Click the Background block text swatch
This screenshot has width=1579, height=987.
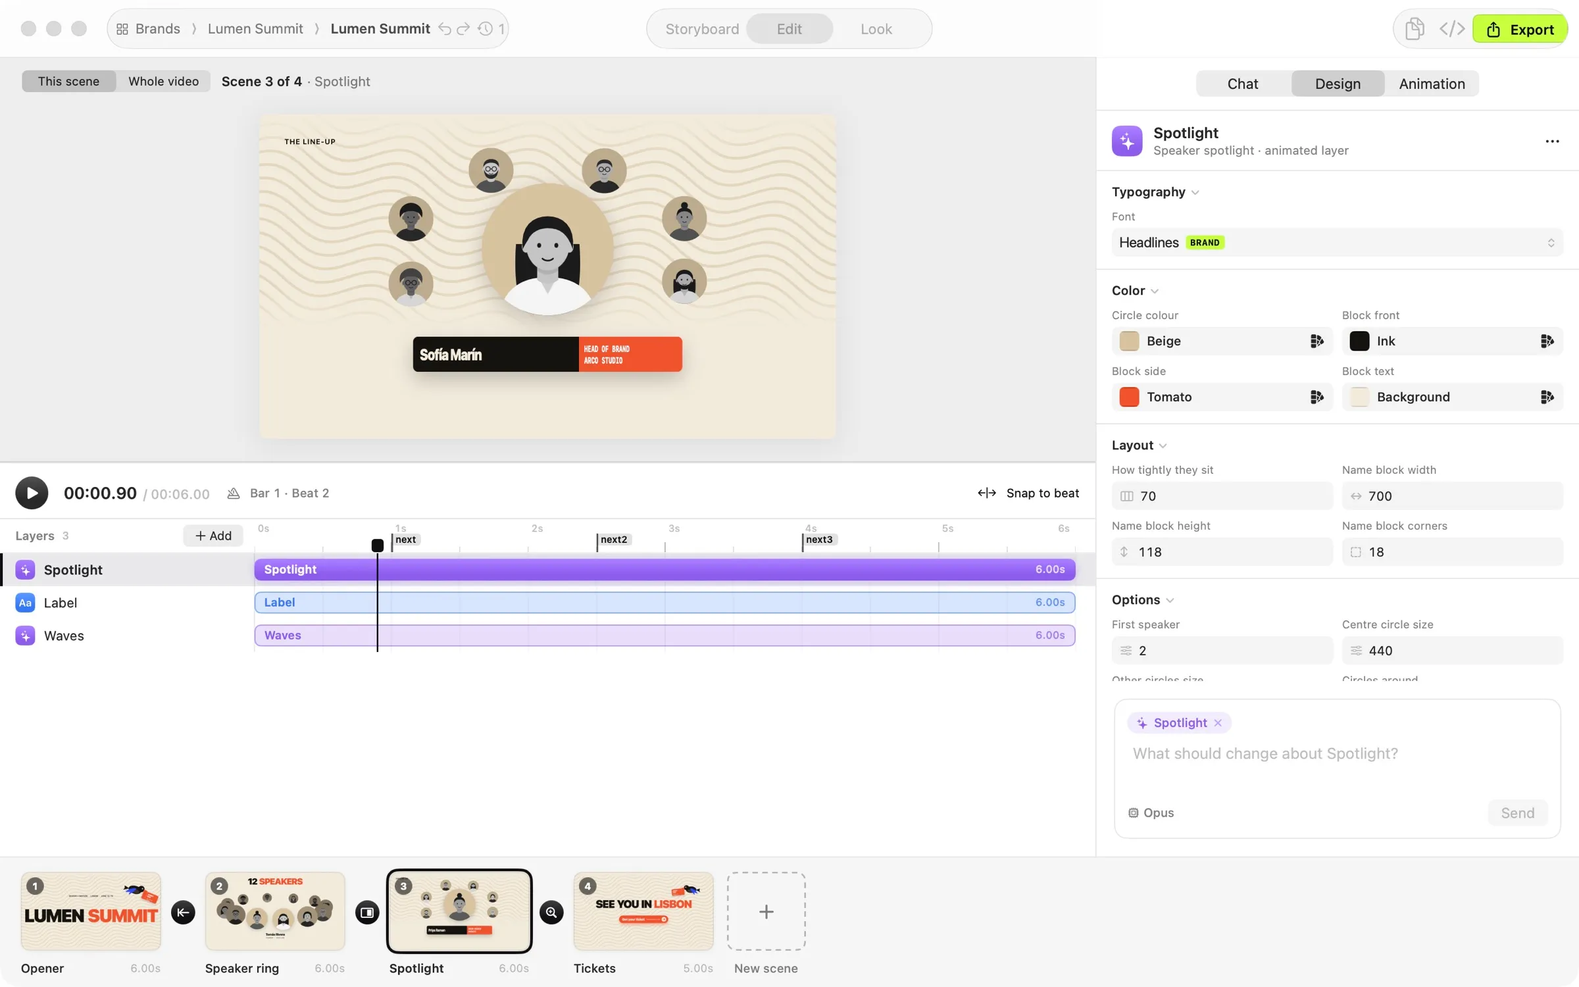[1359, 397]
